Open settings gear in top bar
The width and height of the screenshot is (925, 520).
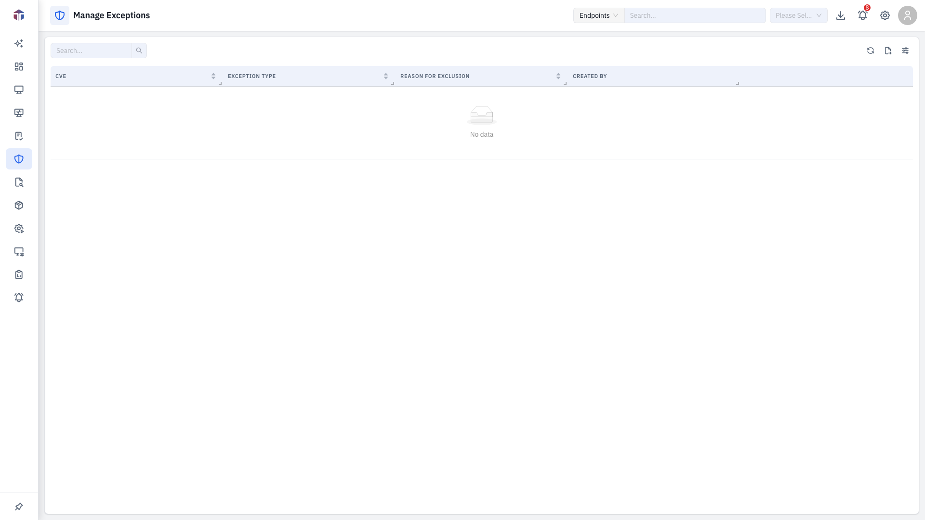click(x=885, y=15)
